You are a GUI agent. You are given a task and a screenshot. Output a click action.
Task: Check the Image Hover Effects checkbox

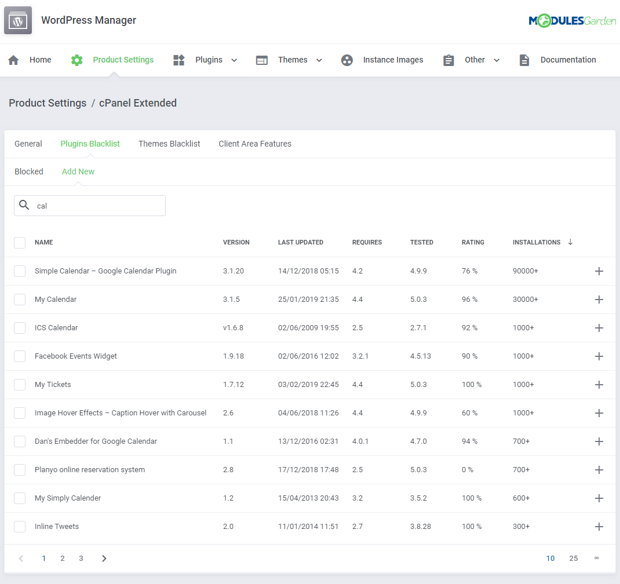20,413
